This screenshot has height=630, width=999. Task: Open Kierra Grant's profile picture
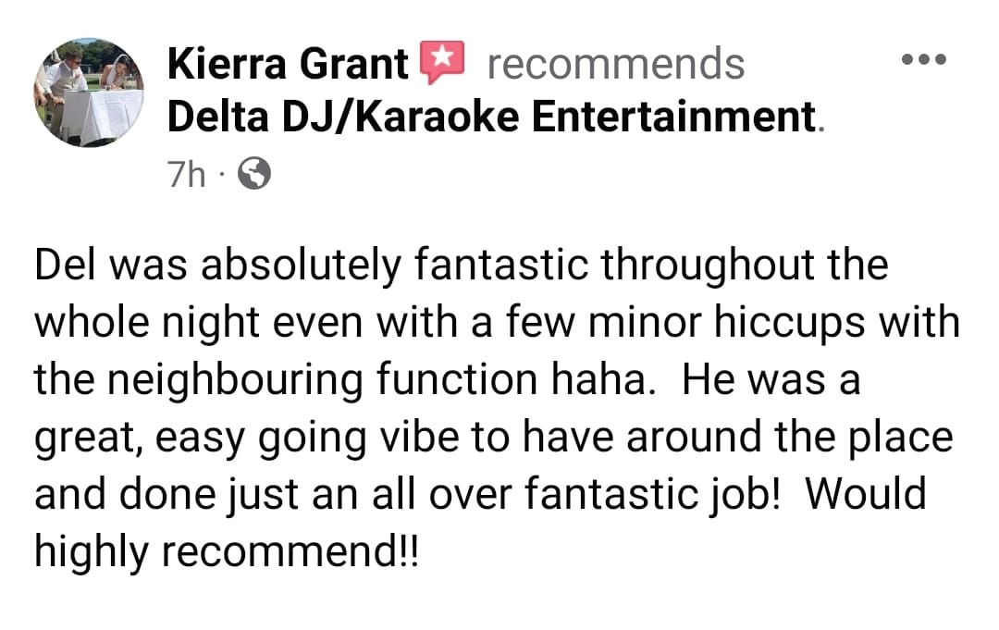90,92
